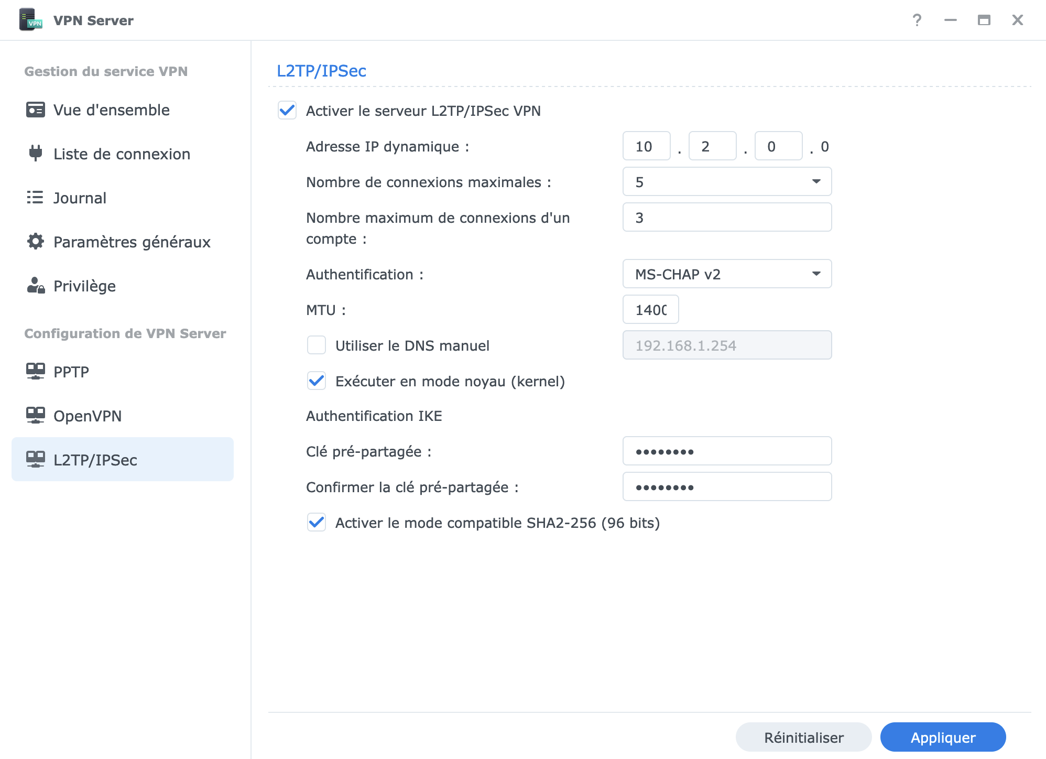Viewport: 1046px width, 759px height.
Task: Open the Authentification MS-CHAP v2 dropdown
Action: [727, 274]
